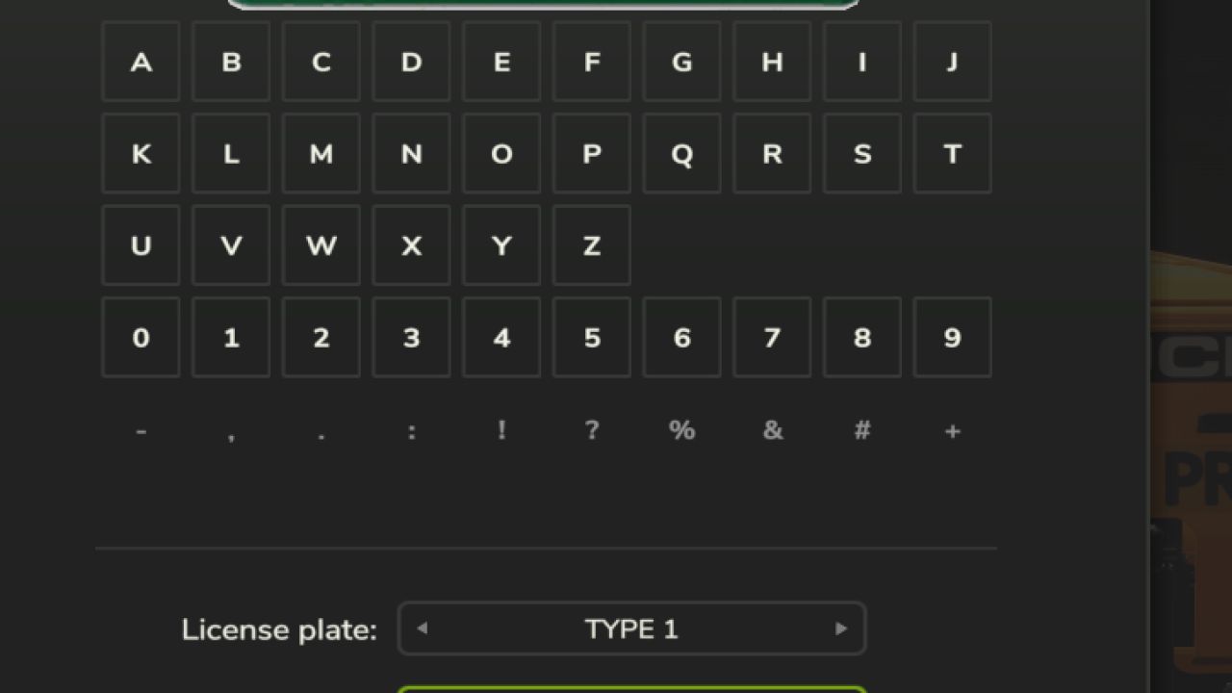Click the left arrow on license plate selector
The width and height of the screenshot is (1232, 693).
click(x=421, y=628)
